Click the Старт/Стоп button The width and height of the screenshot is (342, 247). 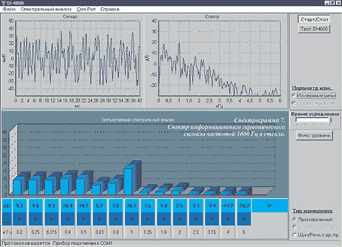point(314,19)
